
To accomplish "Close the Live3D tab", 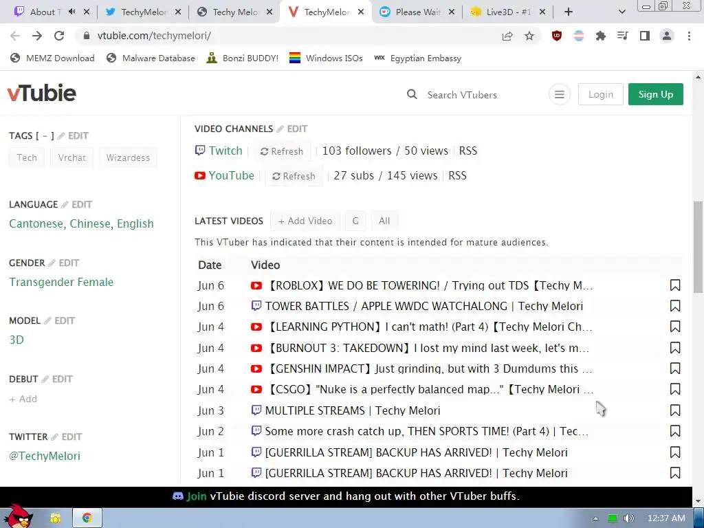I will pos(542,12).
